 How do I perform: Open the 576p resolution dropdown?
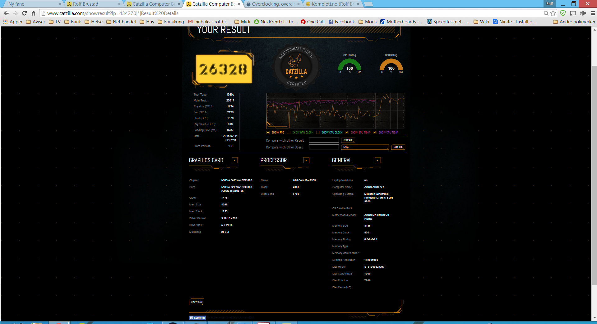[365, 147]
